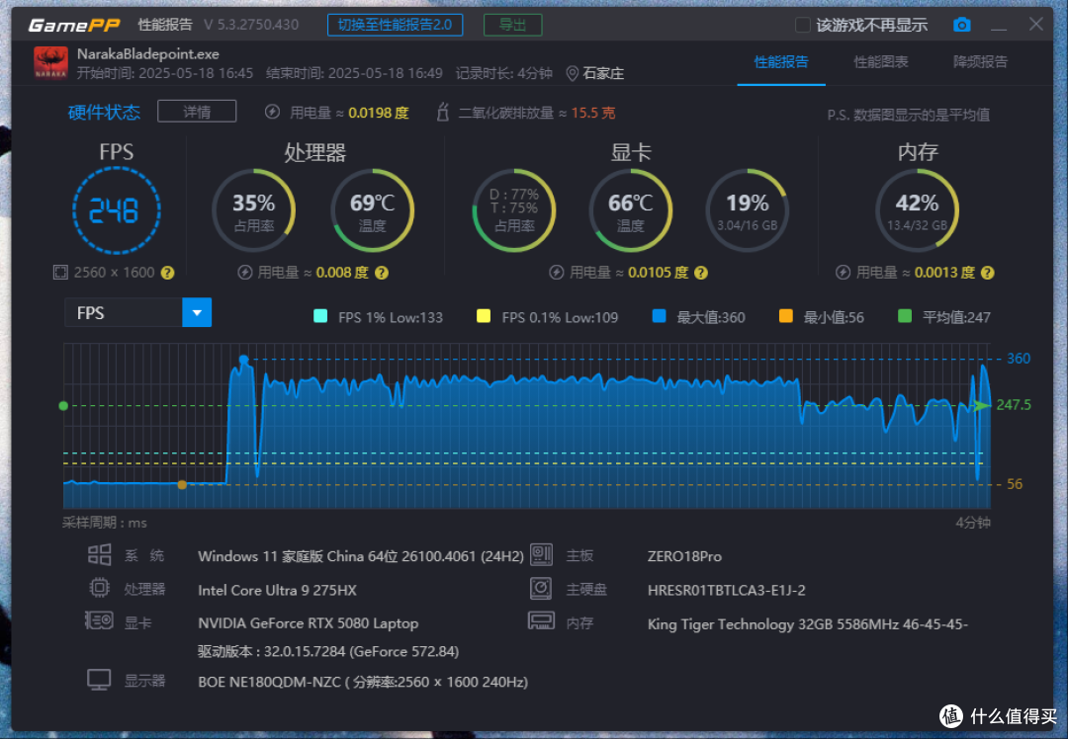Click the Intel Core Ultra 9 275HX text

point(277,590)
